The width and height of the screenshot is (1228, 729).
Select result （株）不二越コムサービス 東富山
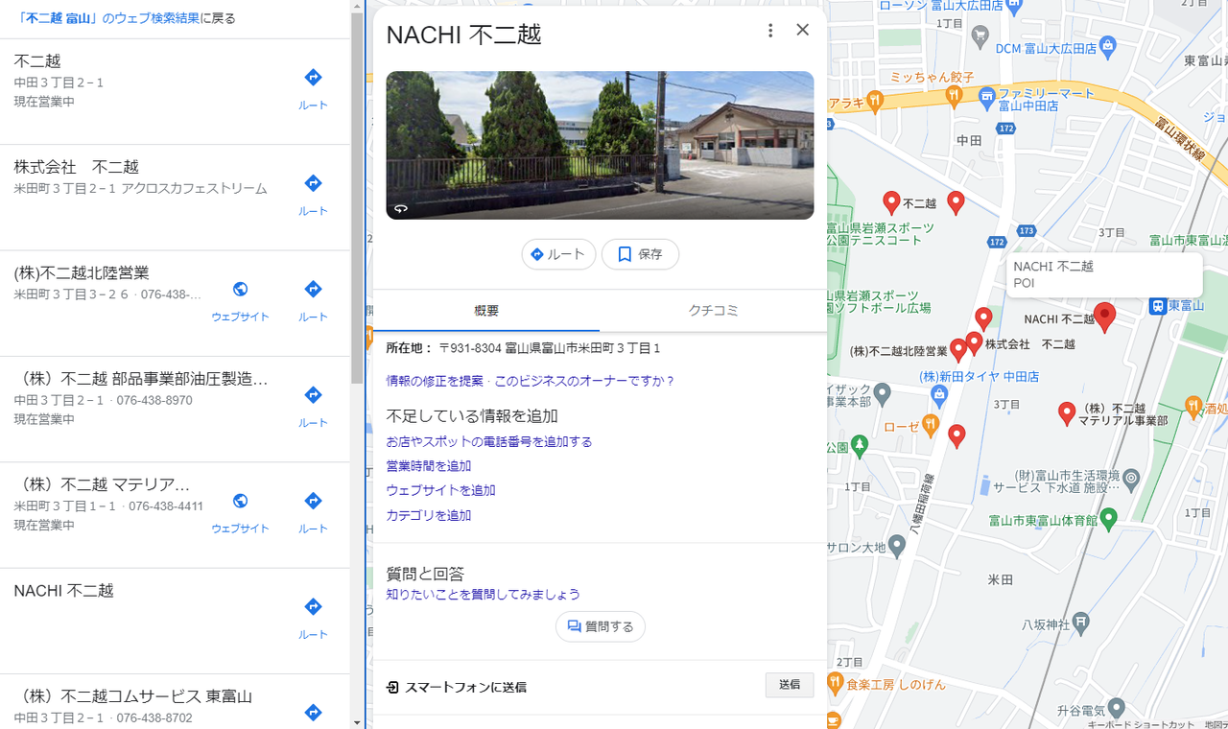pos(175,701)
